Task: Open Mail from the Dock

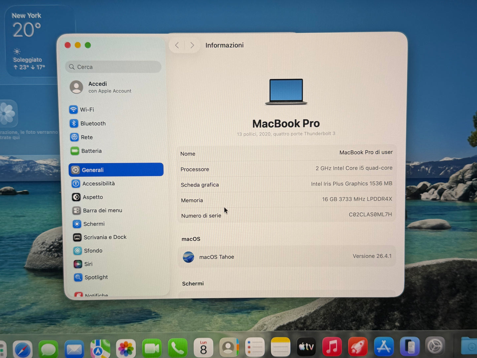Action: tap(74, 349)
